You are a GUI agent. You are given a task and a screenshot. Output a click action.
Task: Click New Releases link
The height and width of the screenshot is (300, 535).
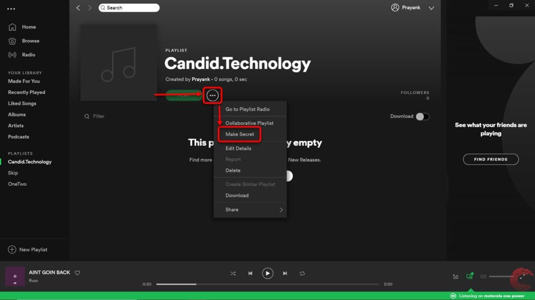click(x=304, y=160)
